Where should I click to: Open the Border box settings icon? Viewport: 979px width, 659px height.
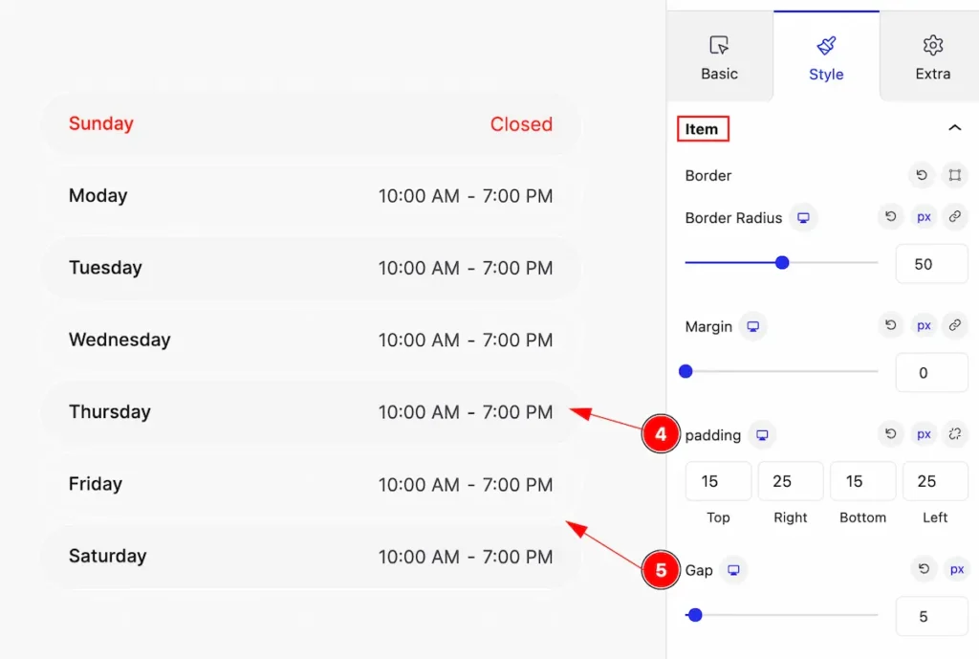[955, 175]
